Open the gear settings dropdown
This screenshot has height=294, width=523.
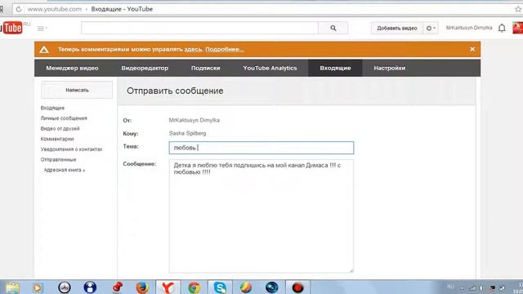coord(431,29)
